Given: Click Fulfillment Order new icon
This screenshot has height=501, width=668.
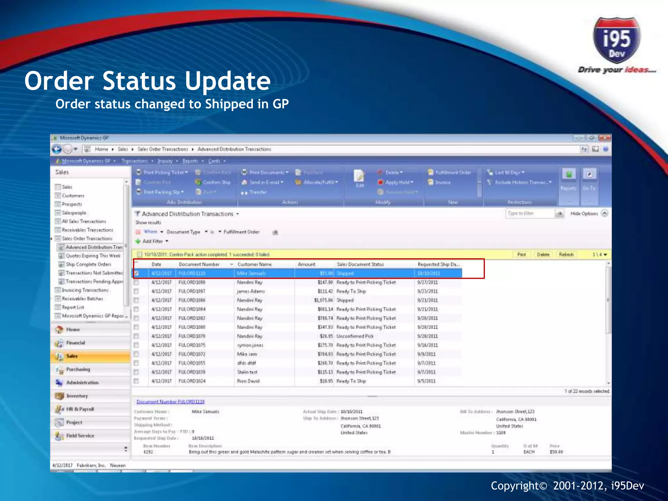Looking at the screenshot, I should [431, 173].
